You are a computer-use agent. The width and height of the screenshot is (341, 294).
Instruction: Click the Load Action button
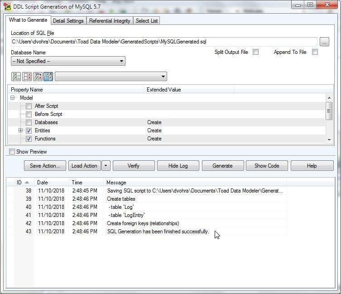(84, 166)
